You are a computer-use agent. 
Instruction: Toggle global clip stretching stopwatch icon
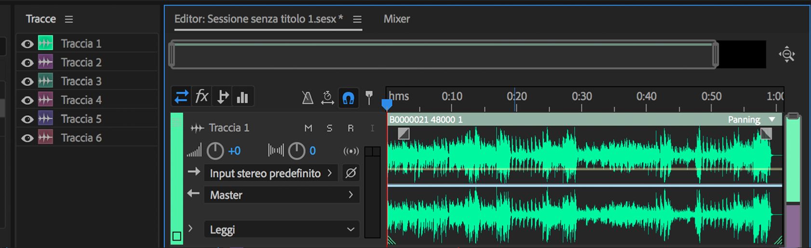(327, 98)
